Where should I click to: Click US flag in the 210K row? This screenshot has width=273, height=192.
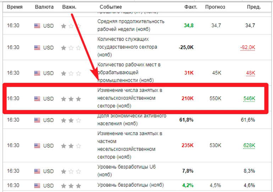click(x=37, y=99)
